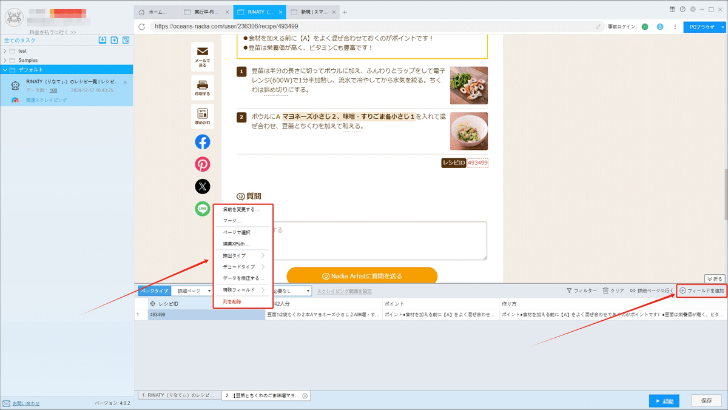Click the スクレイピング範囲を設定 link
This screenshot has width=728, height=410.
(x=345, y=291)
